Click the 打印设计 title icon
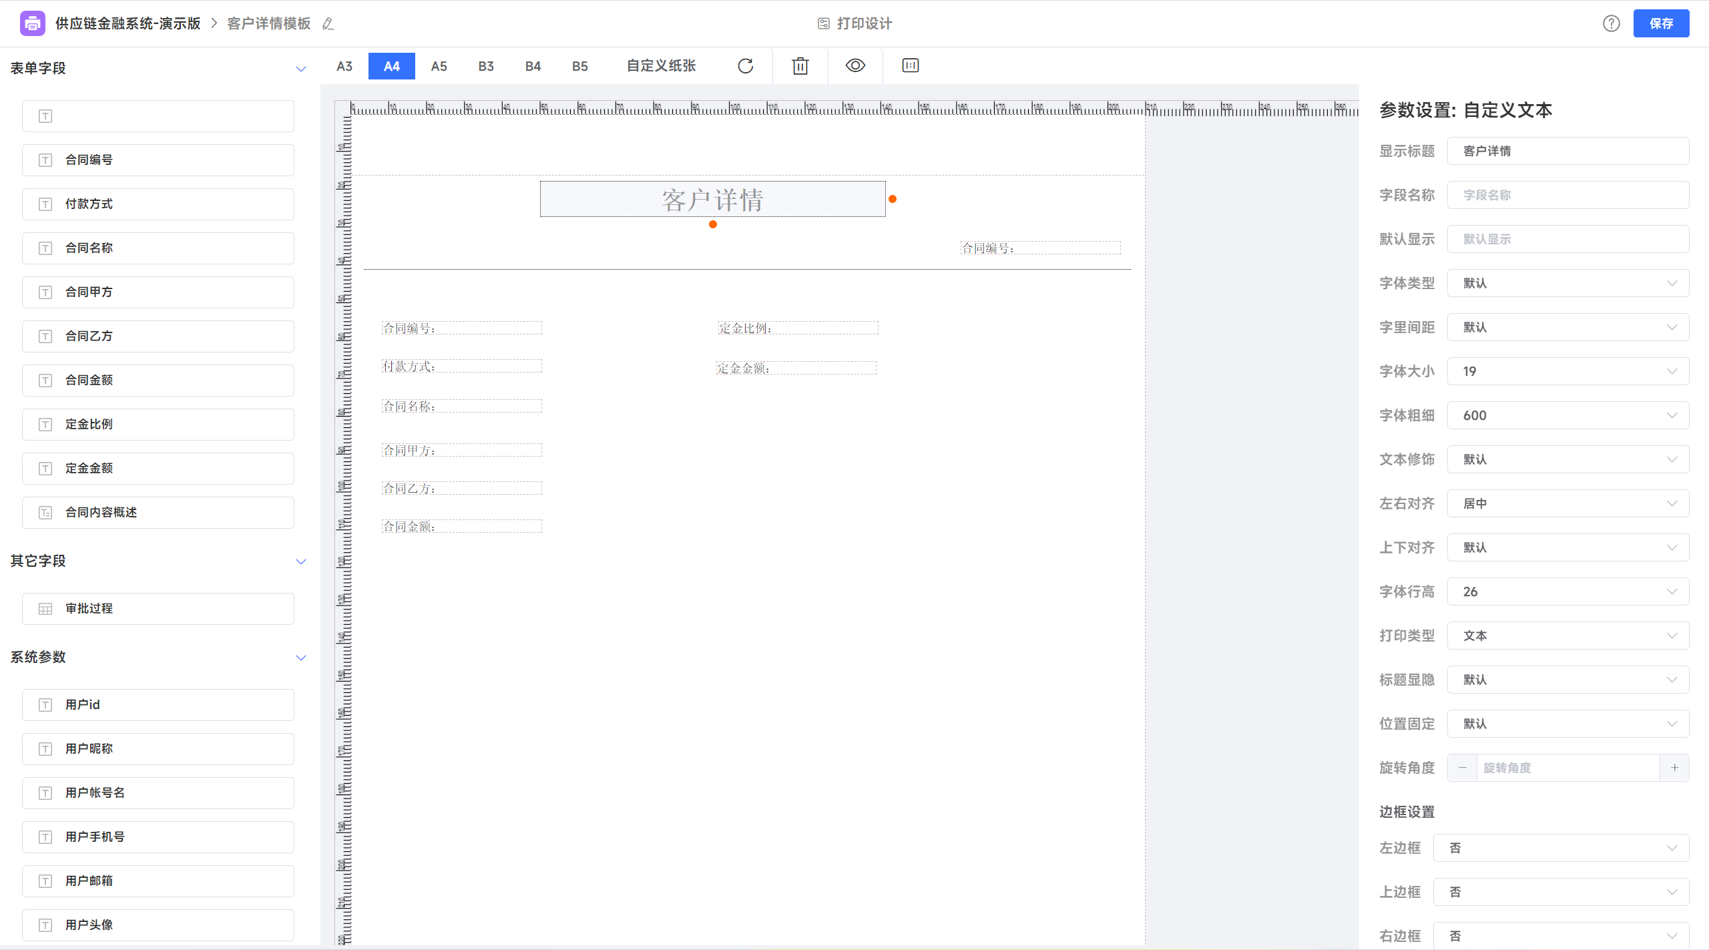This screenshot has height=950, width=1709. pyautogui.click(x=824, y=24)
